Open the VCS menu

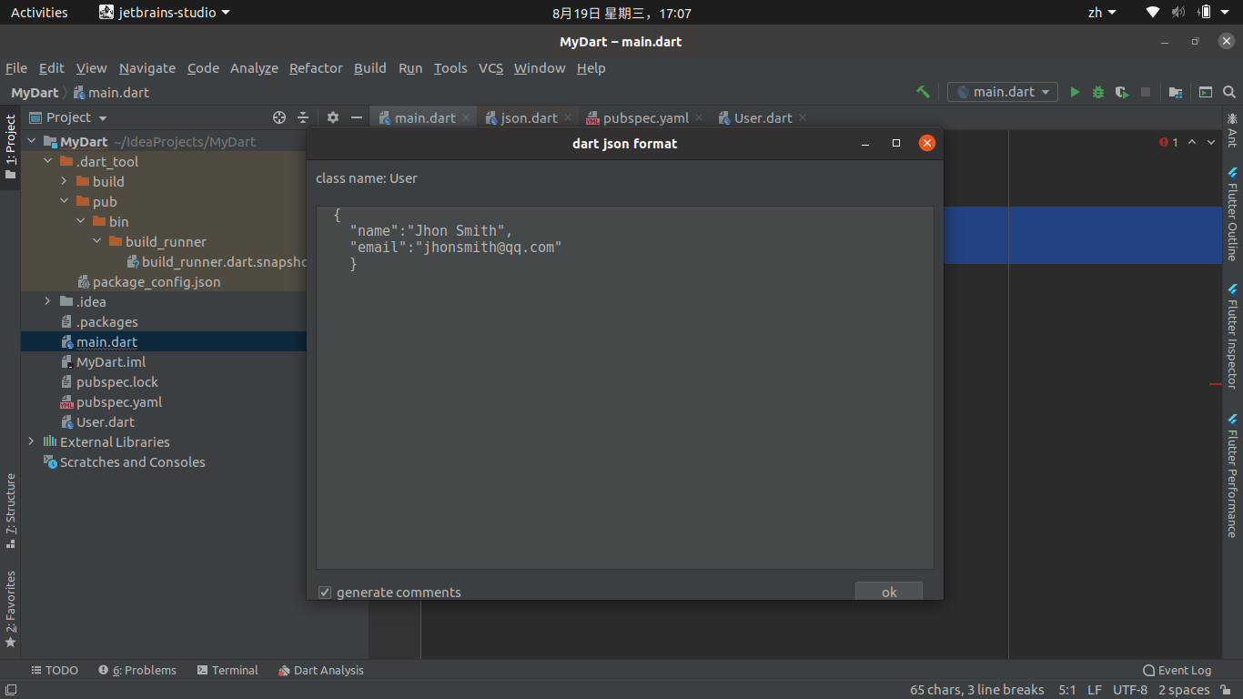click(490, 68)
